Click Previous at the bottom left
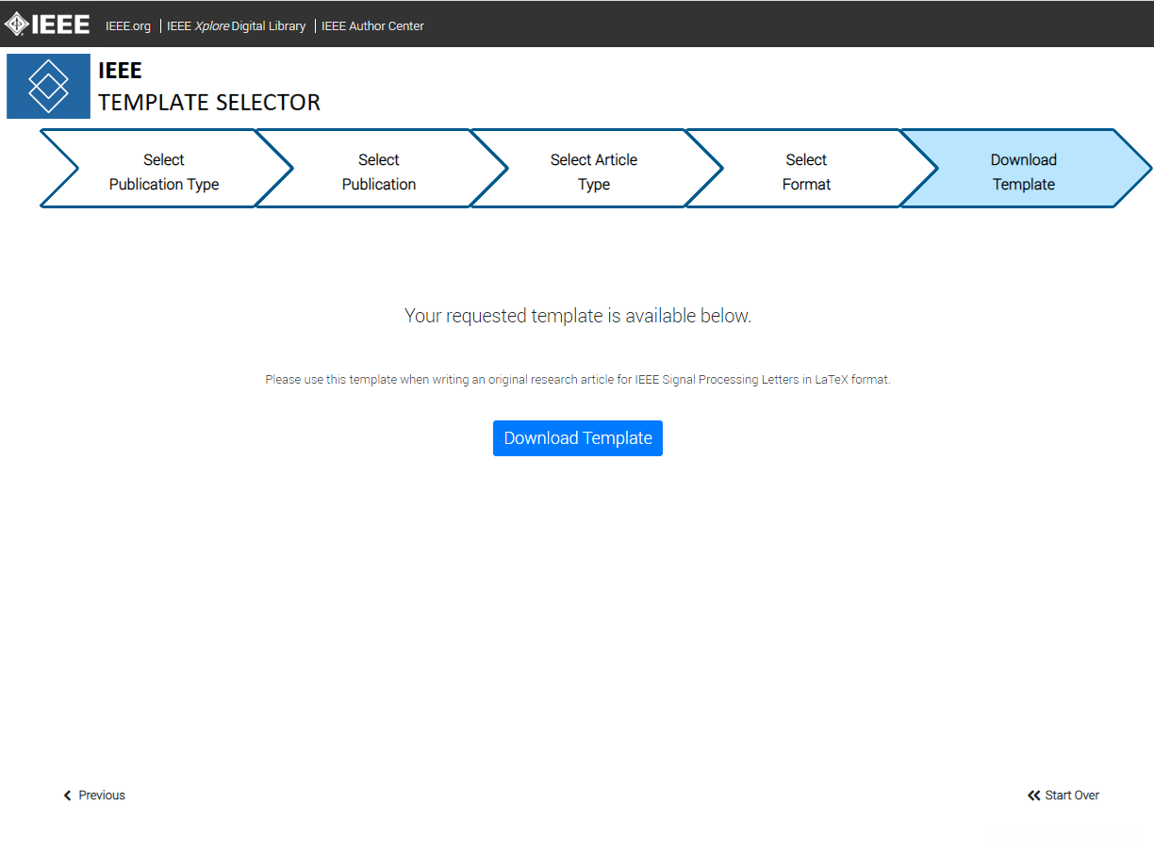Viewport: 1154px width, 854px height. point(94,796)
